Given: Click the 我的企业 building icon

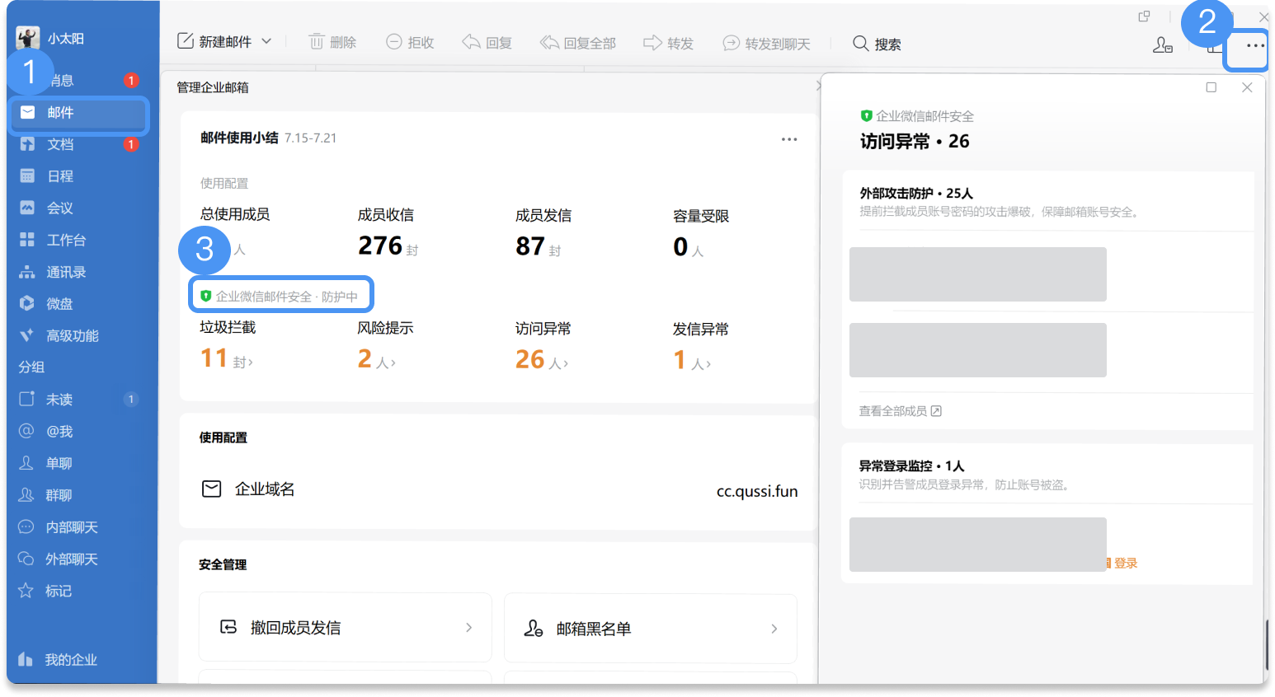Looking at the screenshot, I should point(26,659).
